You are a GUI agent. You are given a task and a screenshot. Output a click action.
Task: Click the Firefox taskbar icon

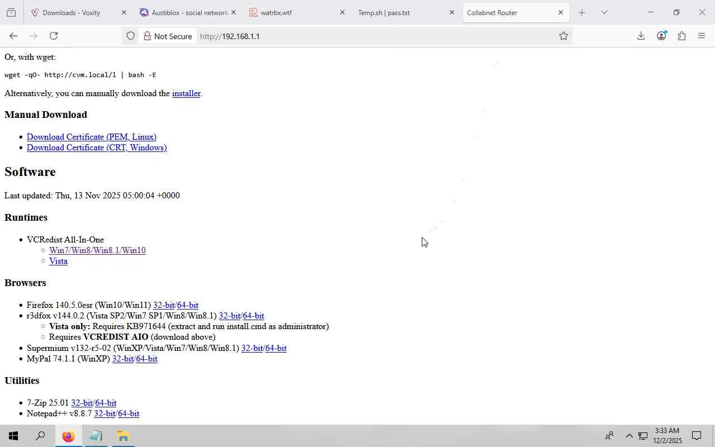coord(68,436)
